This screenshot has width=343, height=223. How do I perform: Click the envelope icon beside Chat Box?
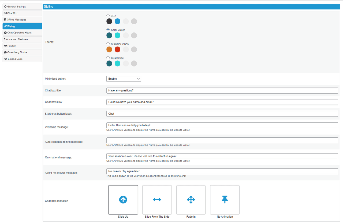[x=5, y=13]
